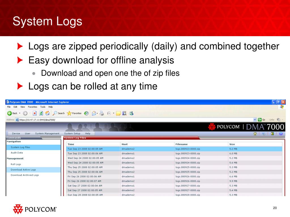Open the Tools menu
Viewport: 290px width, 217px height.
tap(43, 107)
